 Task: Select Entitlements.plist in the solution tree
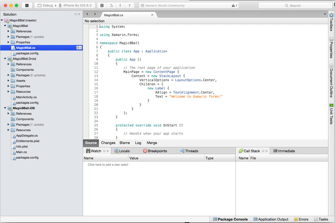pos(27,141)
